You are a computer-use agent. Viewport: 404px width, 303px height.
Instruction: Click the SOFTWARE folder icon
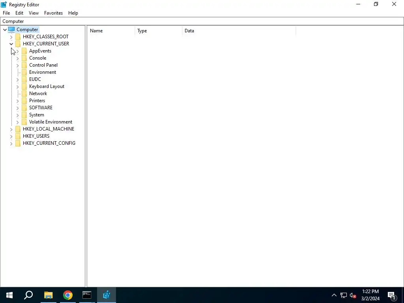[24, 107]
